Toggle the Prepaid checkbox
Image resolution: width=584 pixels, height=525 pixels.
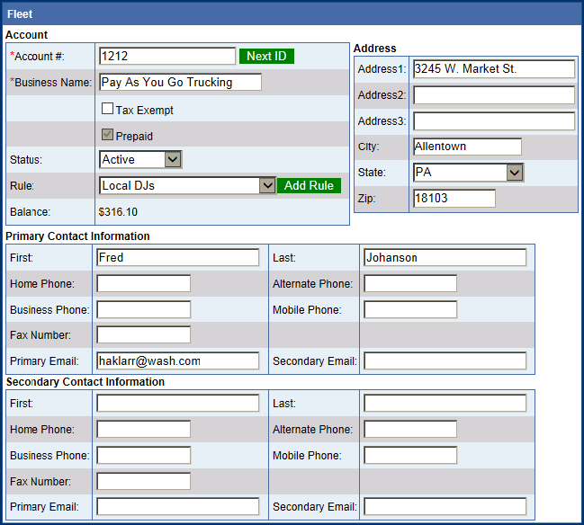click(x=107, y=136)
